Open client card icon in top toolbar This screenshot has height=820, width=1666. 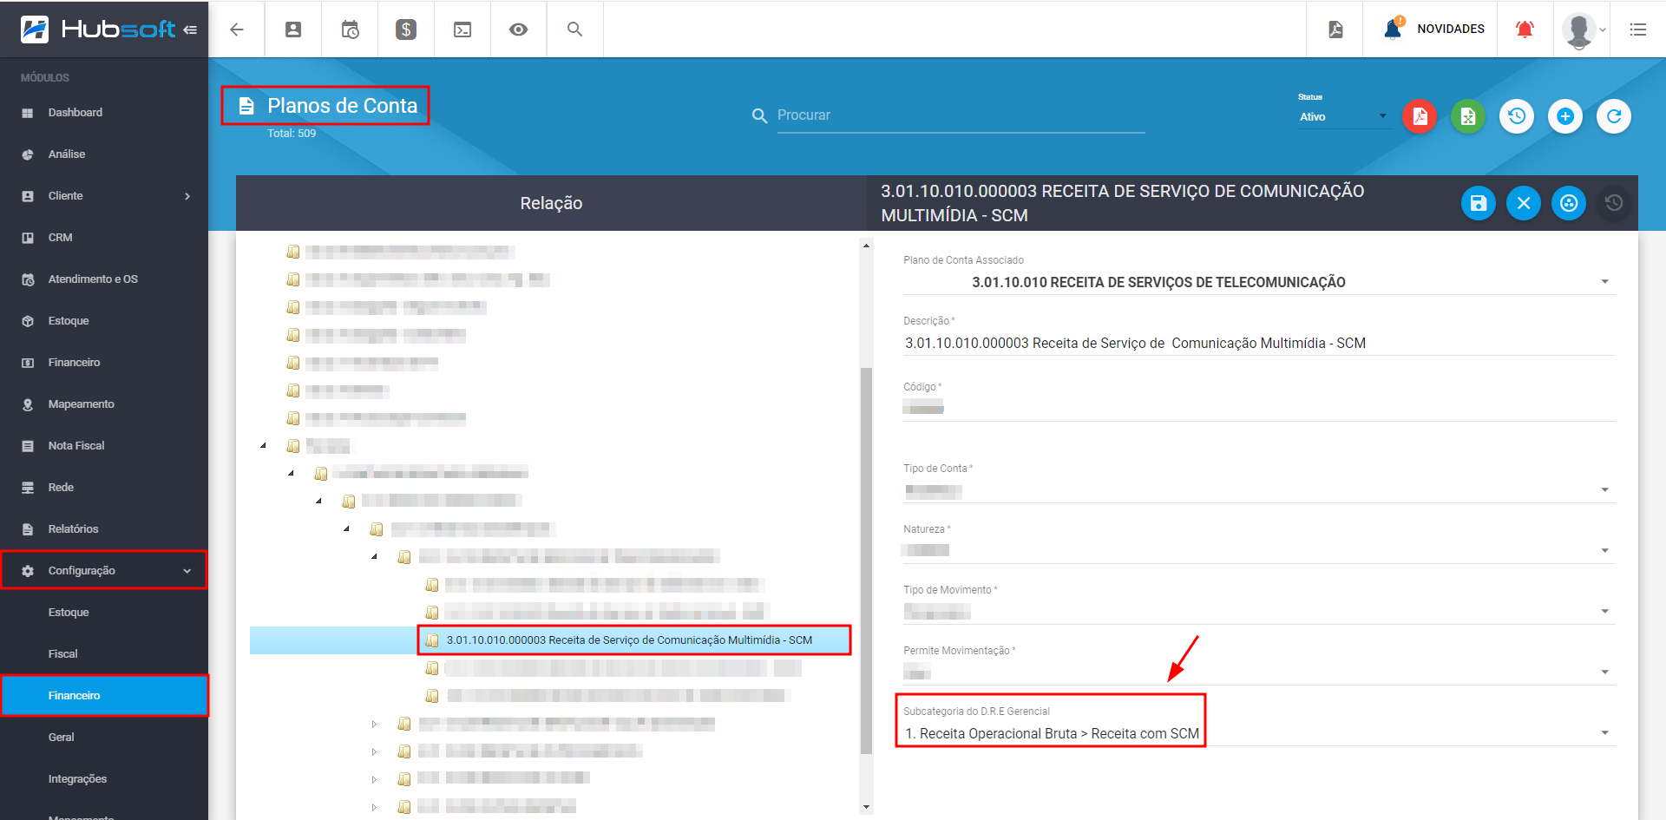(x=293, y=30)
